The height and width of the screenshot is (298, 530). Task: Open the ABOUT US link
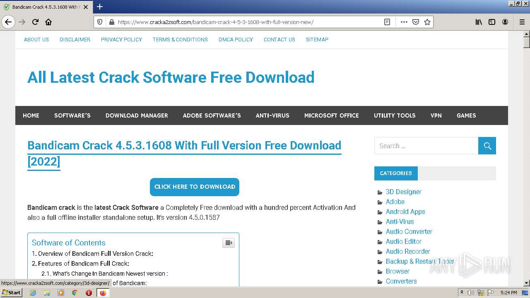tap(36, 39)
